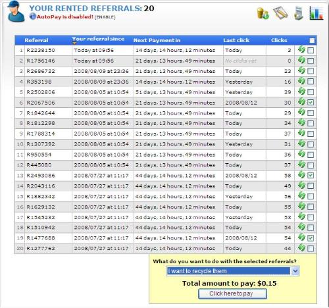Click the AutoPay info icon
The height and width of the screenshot is (308, 329).
click(x=32, y=16)
